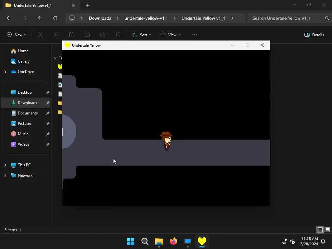Viewport: 332px width, 249px height.
Task: Open Pictures quick access folder
Action: coord(25,124)
